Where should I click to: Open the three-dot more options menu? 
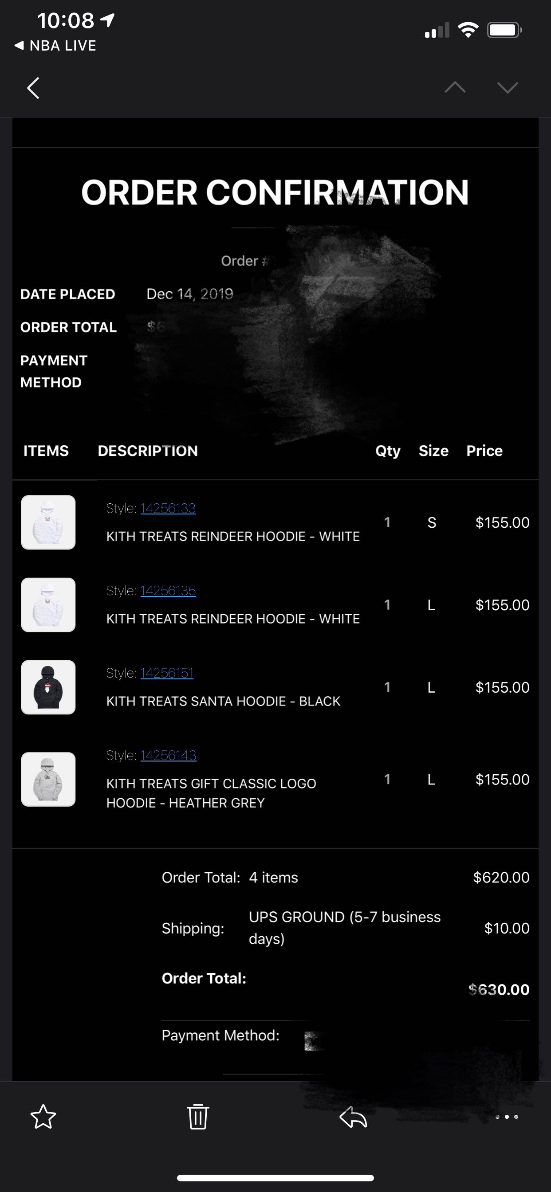point(507,1117)
